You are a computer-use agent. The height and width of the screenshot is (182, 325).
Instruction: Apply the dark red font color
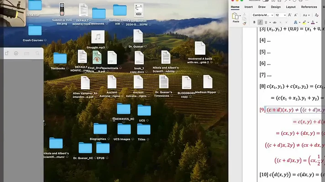[x=313, y=22]
